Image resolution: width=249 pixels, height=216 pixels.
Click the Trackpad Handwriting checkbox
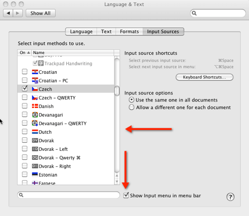click(x=35, y=63)
